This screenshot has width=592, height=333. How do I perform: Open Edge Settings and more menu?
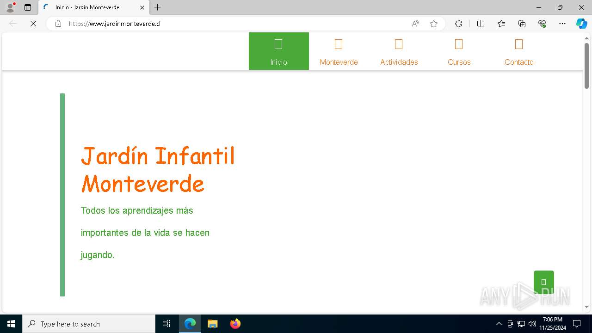pos(562,24)
